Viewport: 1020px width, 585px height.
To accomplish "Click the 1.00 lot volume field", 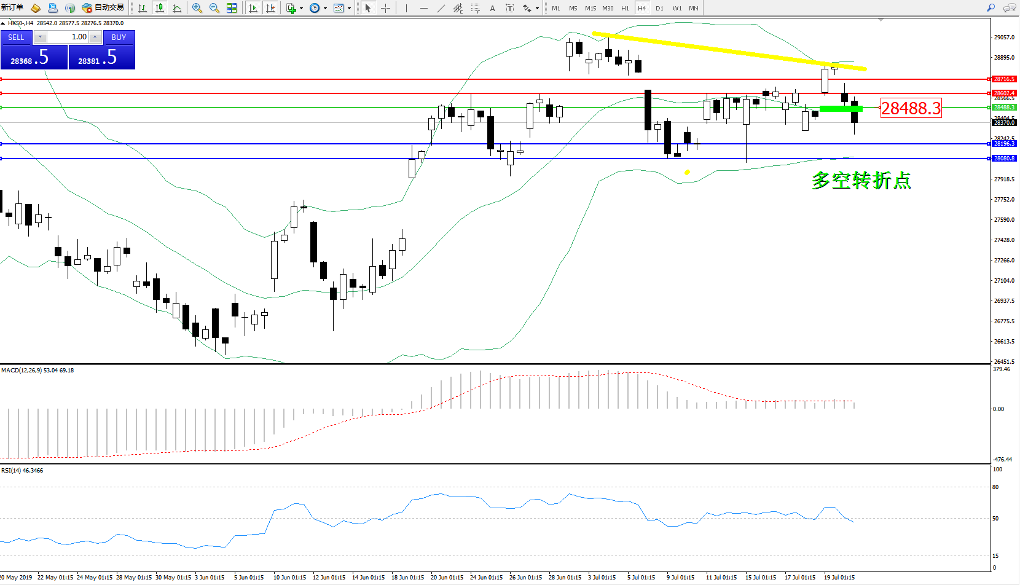I will point(68,37).
